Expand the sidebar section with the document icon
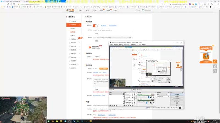The width and height of the screenshot is (220, 123). (74, 54)
